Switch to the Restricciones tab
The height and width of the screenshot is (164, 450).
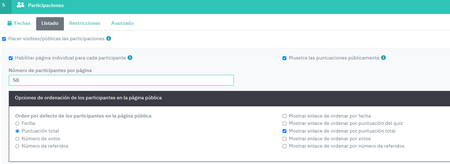[85, 23]
